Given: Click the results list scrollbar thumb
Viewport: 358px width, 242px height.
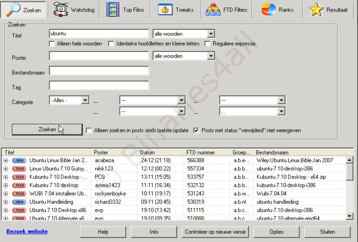Looking at the screenshot, I should pyautogui.click(x=349, y=172).
